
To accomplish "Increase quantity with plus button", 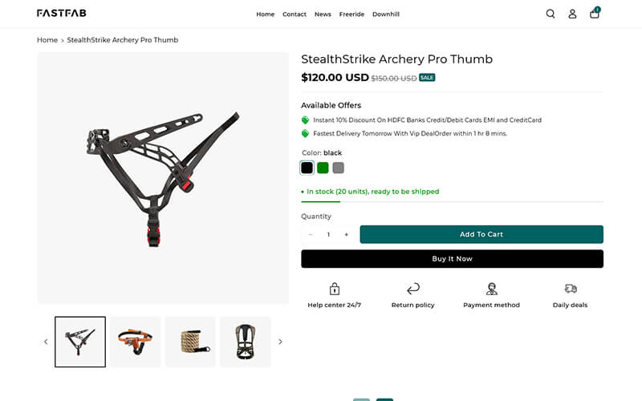I will click(346, 234).
